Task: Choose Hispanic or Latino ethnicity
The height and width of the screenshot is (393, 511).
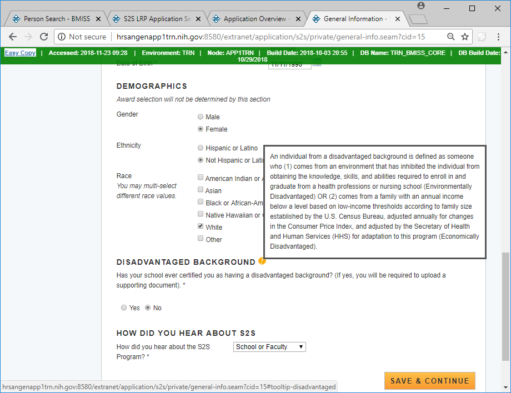Action: [x=201, y=148]
